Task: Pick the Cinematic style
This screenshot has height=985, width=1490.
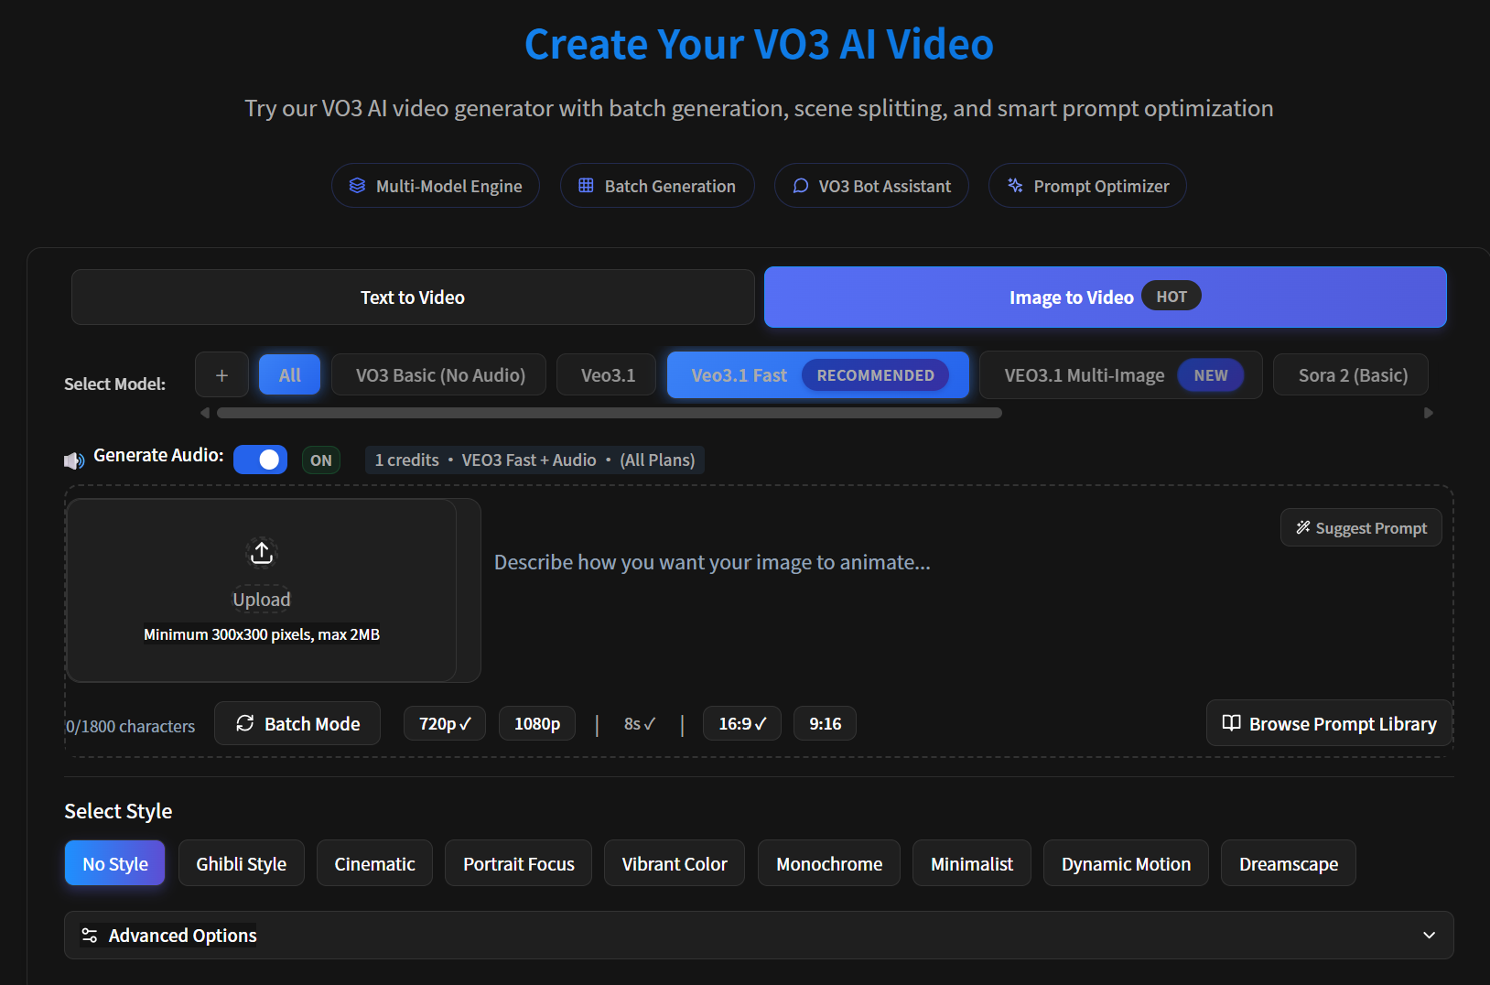Action: 374,863
